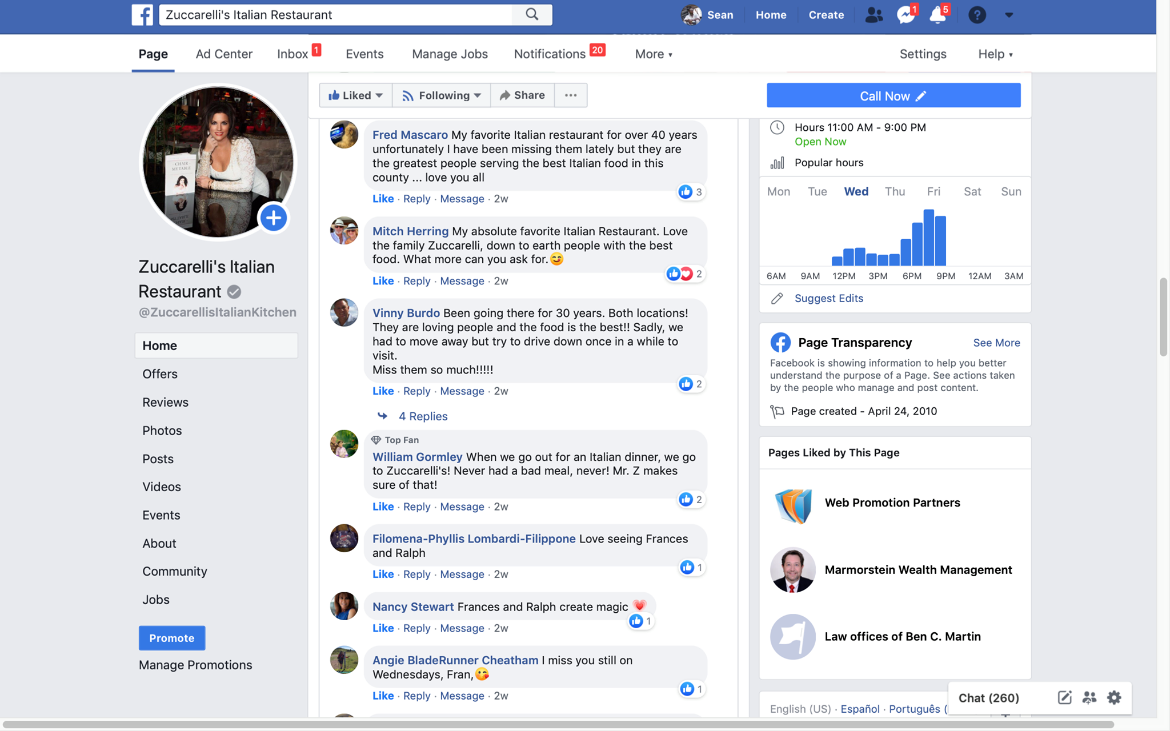Click the new message compose icon in chat bar
This screenshot has height=731, width=1170.
click(x=1064, y=697)
